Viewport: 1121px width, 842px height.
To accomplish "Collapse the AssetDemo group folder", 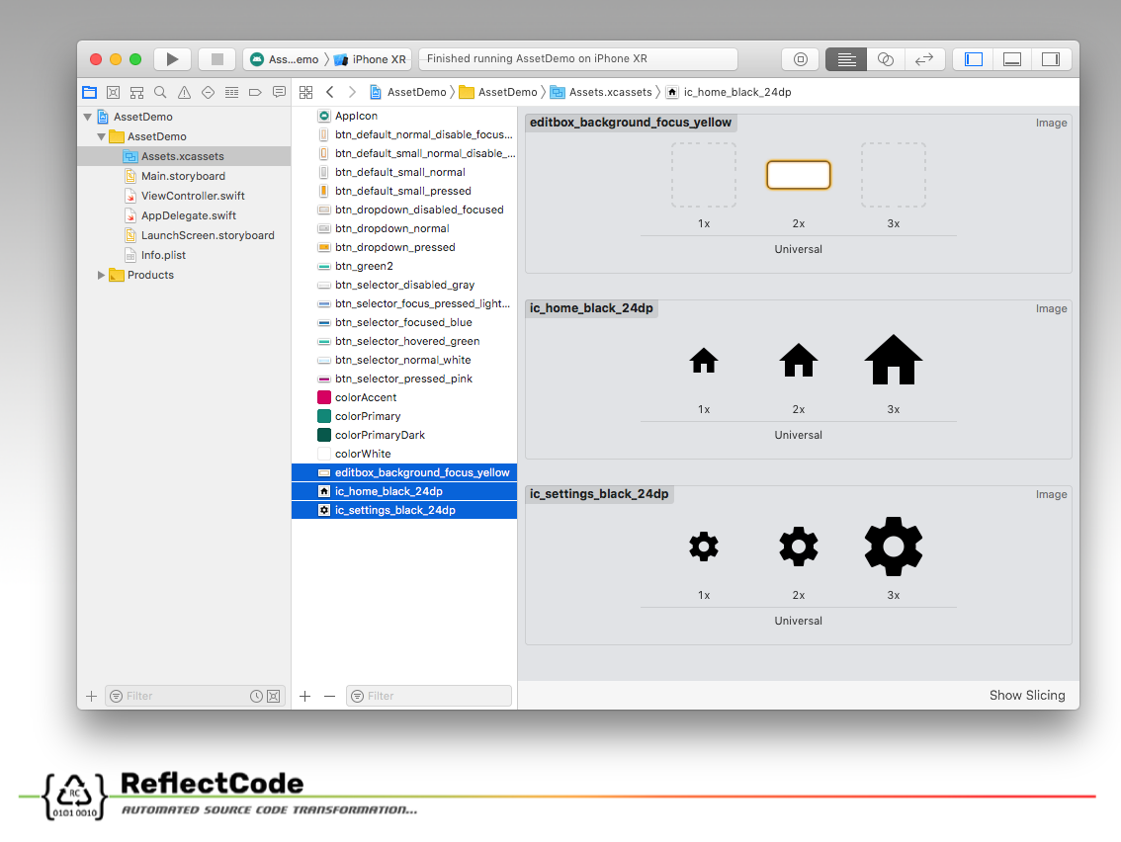I will (x=102, y=136).
